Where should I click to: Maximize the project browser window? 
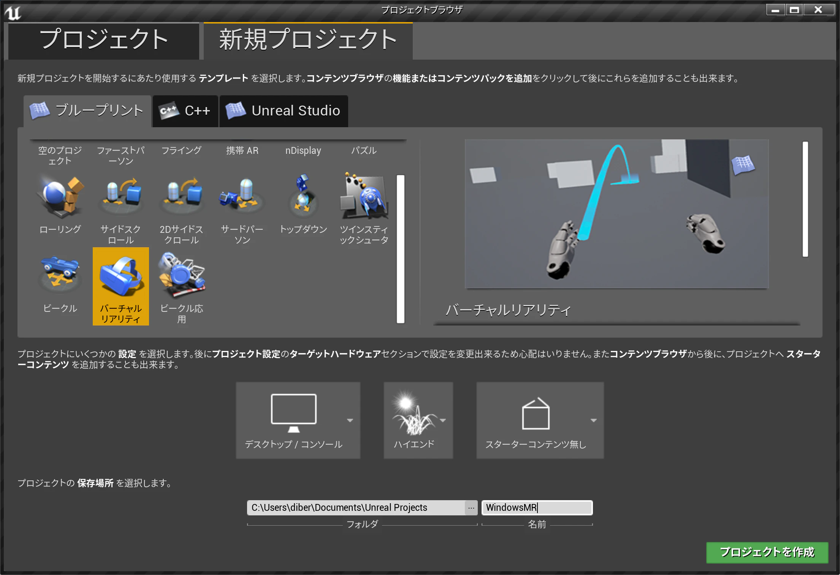click(x=794, y=10)
